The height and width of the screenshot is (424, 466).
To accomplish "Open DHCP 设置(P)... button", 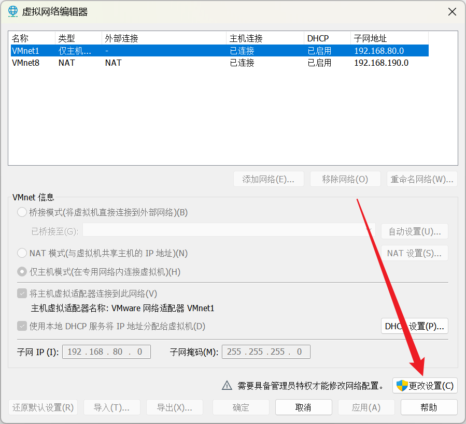I will [415, 326].
